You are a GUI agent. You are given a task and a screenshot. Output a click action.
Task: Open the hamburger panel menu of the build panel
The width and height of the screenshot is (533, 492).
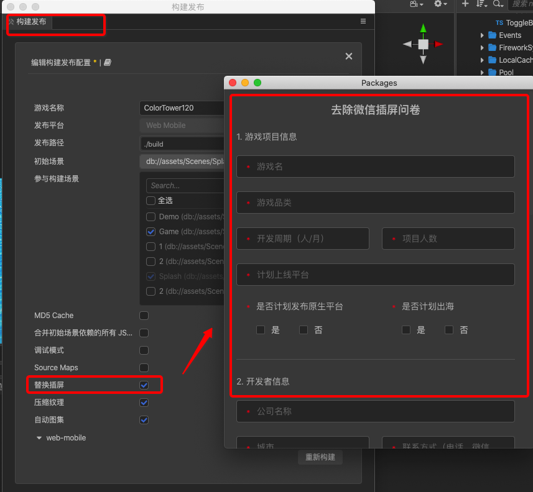pos(363,20)
